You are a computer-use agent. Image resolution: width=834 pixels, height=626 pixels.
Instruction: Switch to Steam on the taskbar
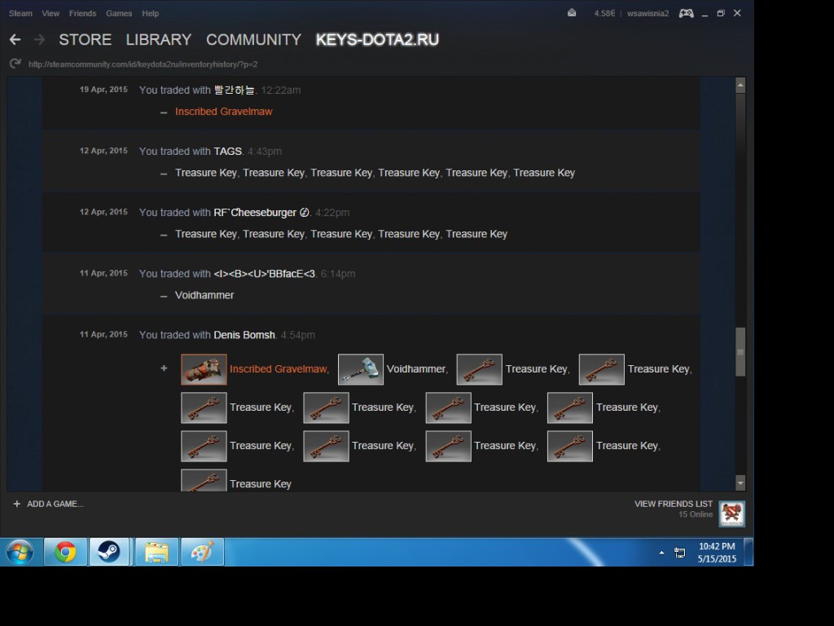click(x=109, y=552)
